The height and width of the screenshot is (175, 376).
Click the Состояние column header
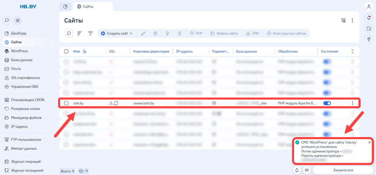coord(330,51)
